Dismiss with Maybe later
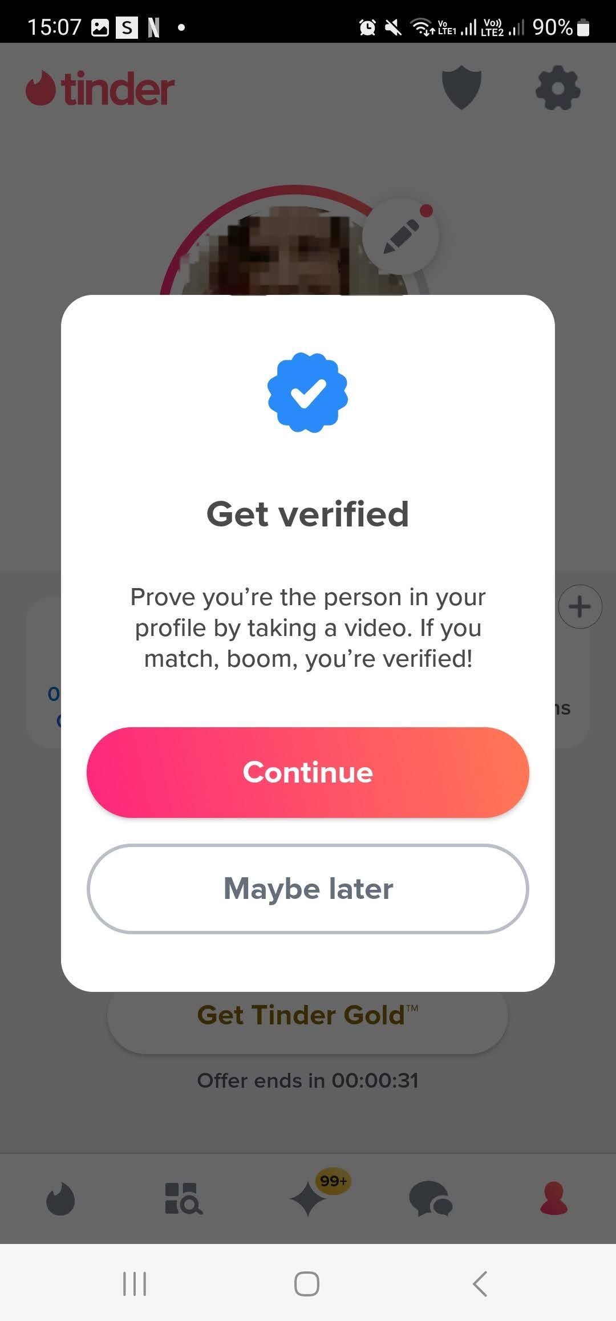Image resolution: width=616 pixels, height=1321 pixels. click(307, 889)
